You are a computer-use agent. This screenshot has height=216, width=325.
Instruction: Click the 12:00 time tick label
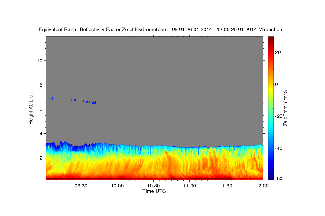coord(262,186)
